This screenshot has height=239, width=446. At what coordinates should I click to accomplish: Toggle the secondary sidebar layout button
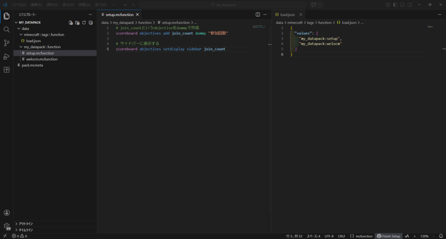pyautogui.click(x=410, y=5)
